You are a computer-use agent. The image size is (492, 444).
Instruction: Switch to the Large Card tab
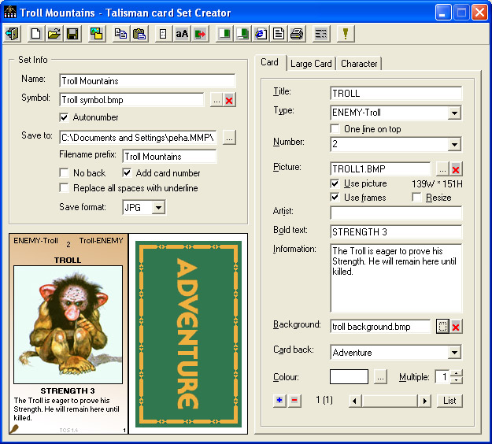[x=311, y=64]
